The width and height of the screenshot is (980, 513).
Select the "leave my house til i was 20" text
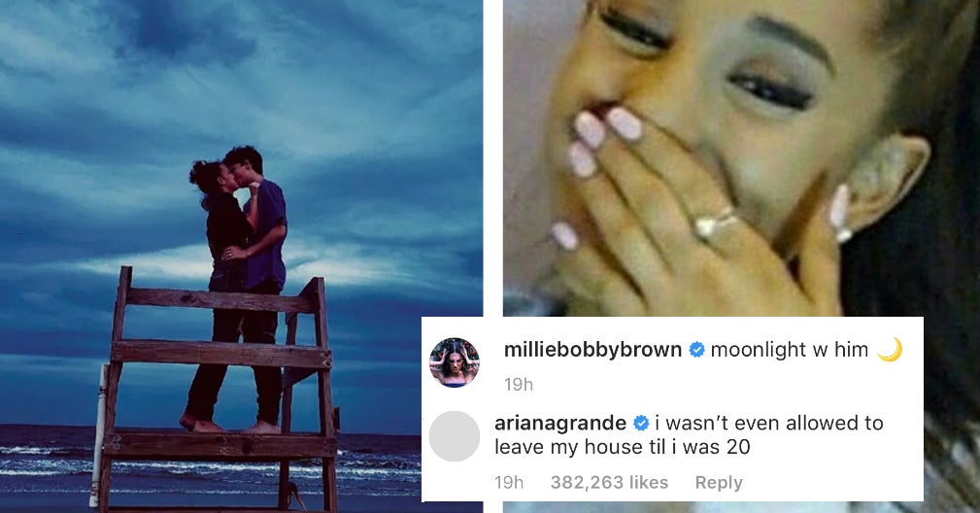tap(622, 447)
